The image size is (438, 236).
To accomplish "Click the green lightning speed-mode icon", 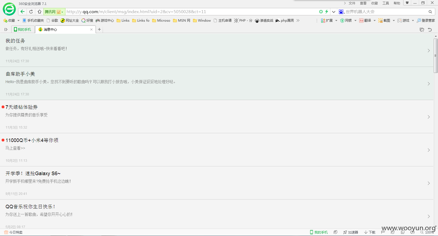I will (327, 12).
